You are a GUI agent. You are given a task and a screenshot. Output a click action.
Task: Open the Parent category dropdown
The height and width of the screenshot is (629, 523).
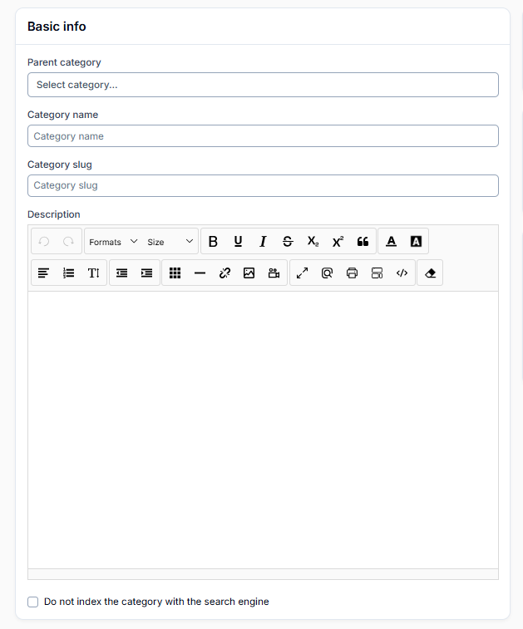coord(263,85)
